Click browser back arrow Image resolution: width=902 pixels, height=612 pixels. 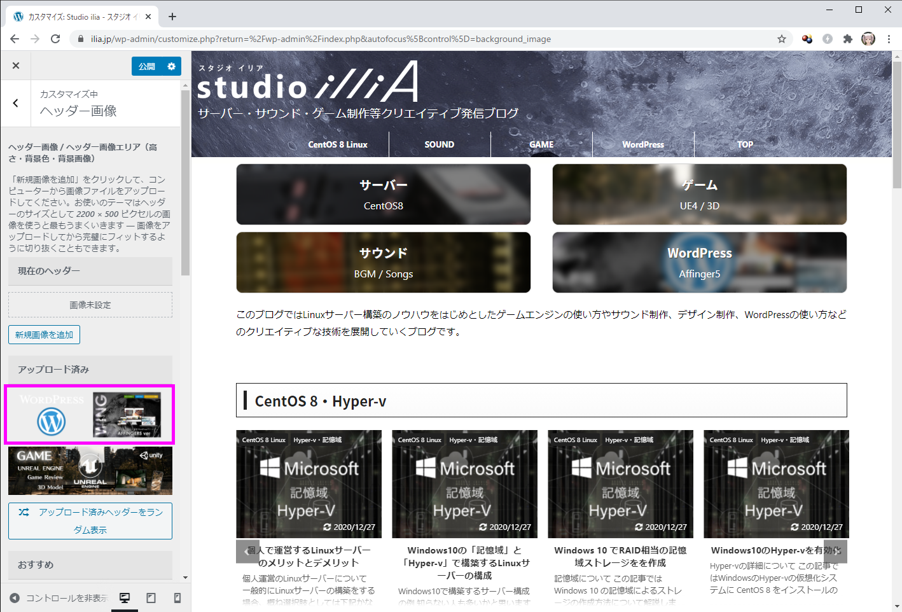pyautogui.click(x=15, y=39)
